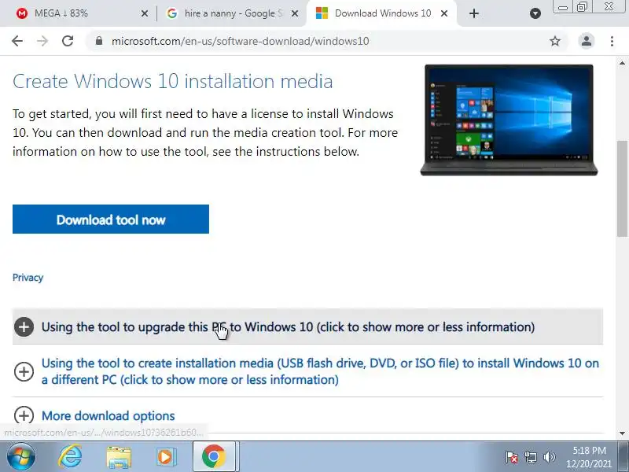This screenshot has width=629, height=472.
Task: Expand upgrade this PC section plus icon
Action: pyautogui.click(x=24, y=326)
